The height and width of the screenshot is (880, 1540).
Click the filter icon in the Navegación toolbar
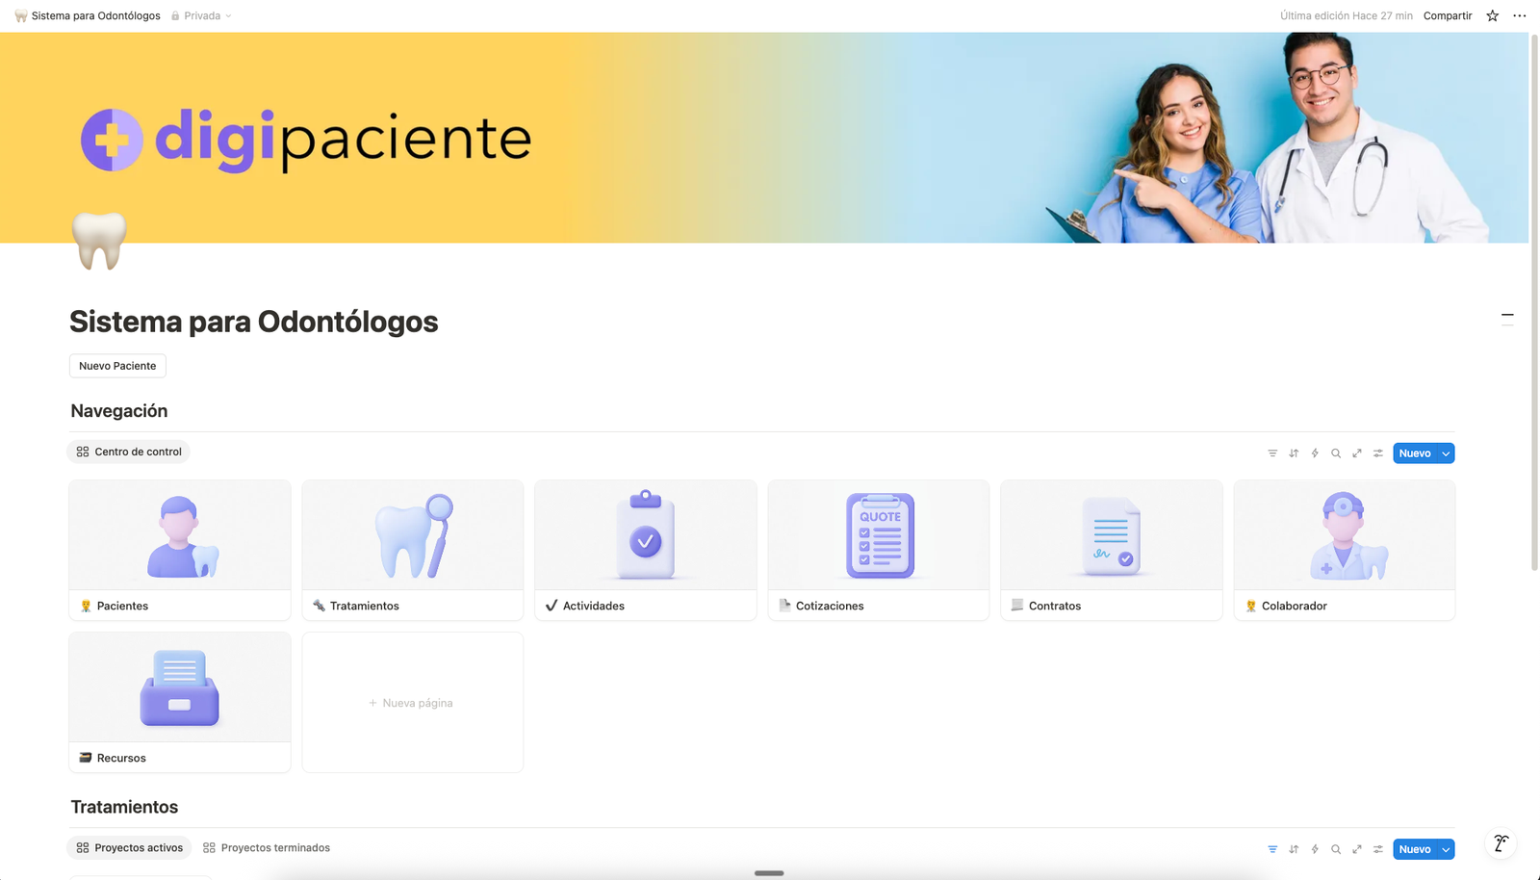click(1272, 453)
